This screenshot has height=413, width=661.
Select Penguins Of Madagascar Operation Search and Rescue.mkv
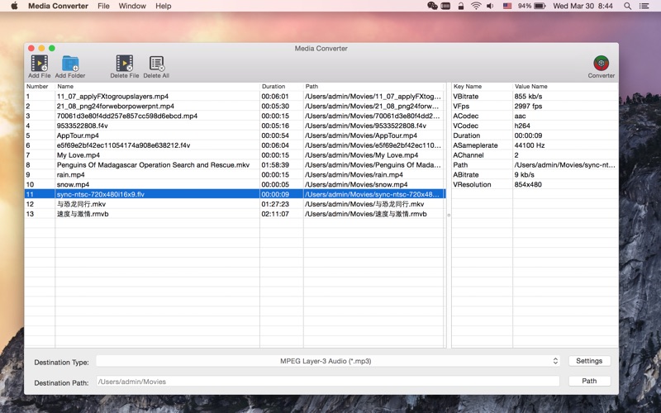153,164
